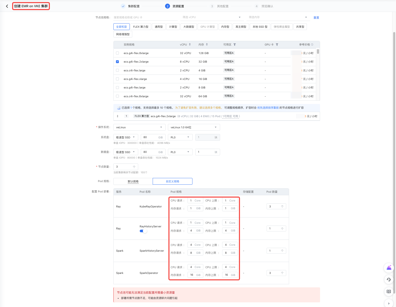Screen dimensions: 396x307
Task: Open the veLinux operating system dropdown
Action: (139, 127)
